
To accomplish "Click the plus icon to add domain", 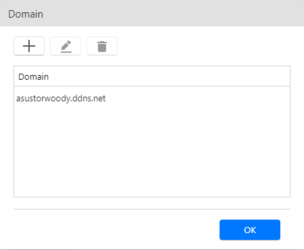I will (x=29, y=46).
